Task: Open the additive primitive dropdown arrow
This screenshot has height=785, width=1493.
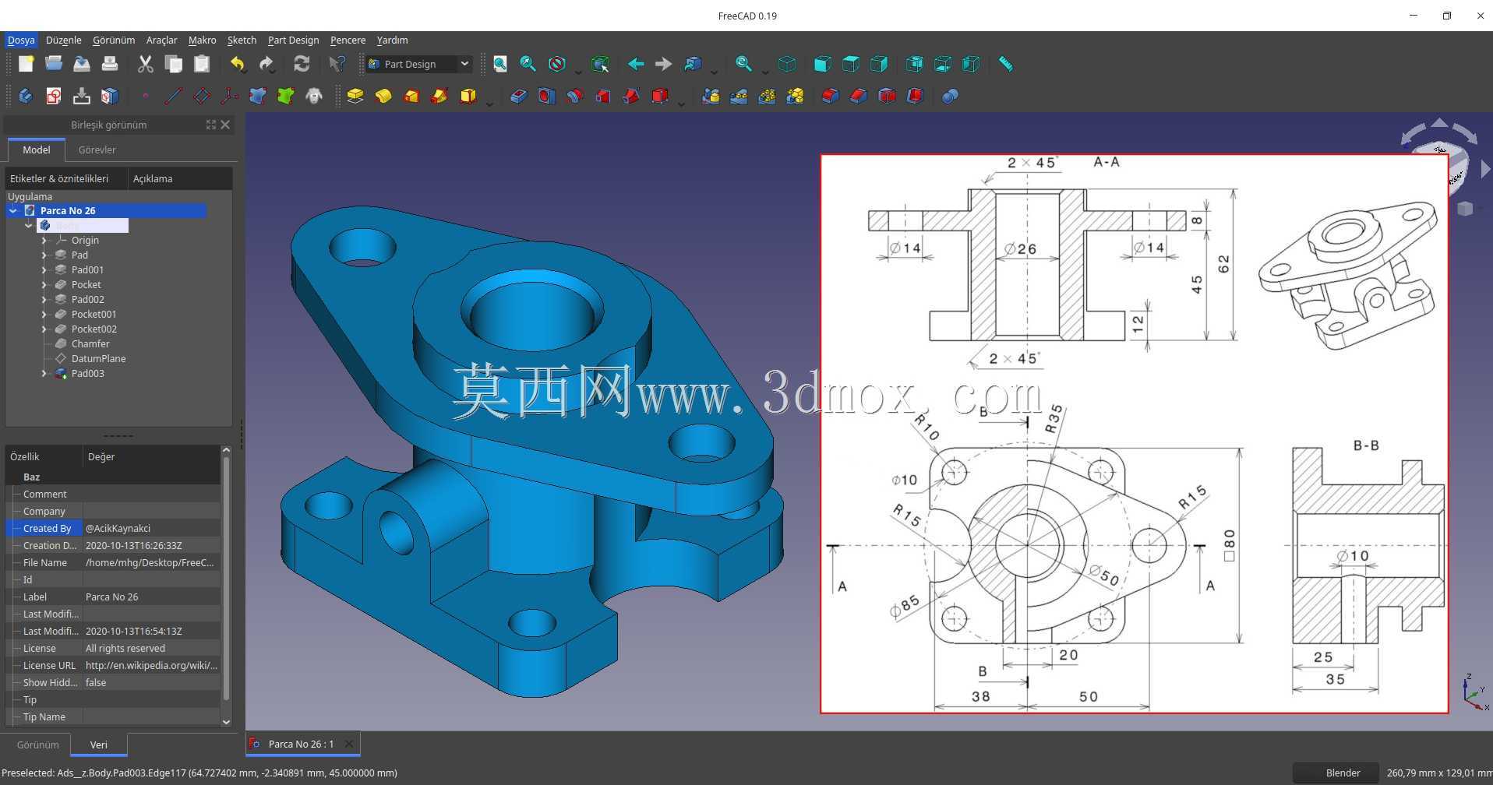Action: pos(489,103)
